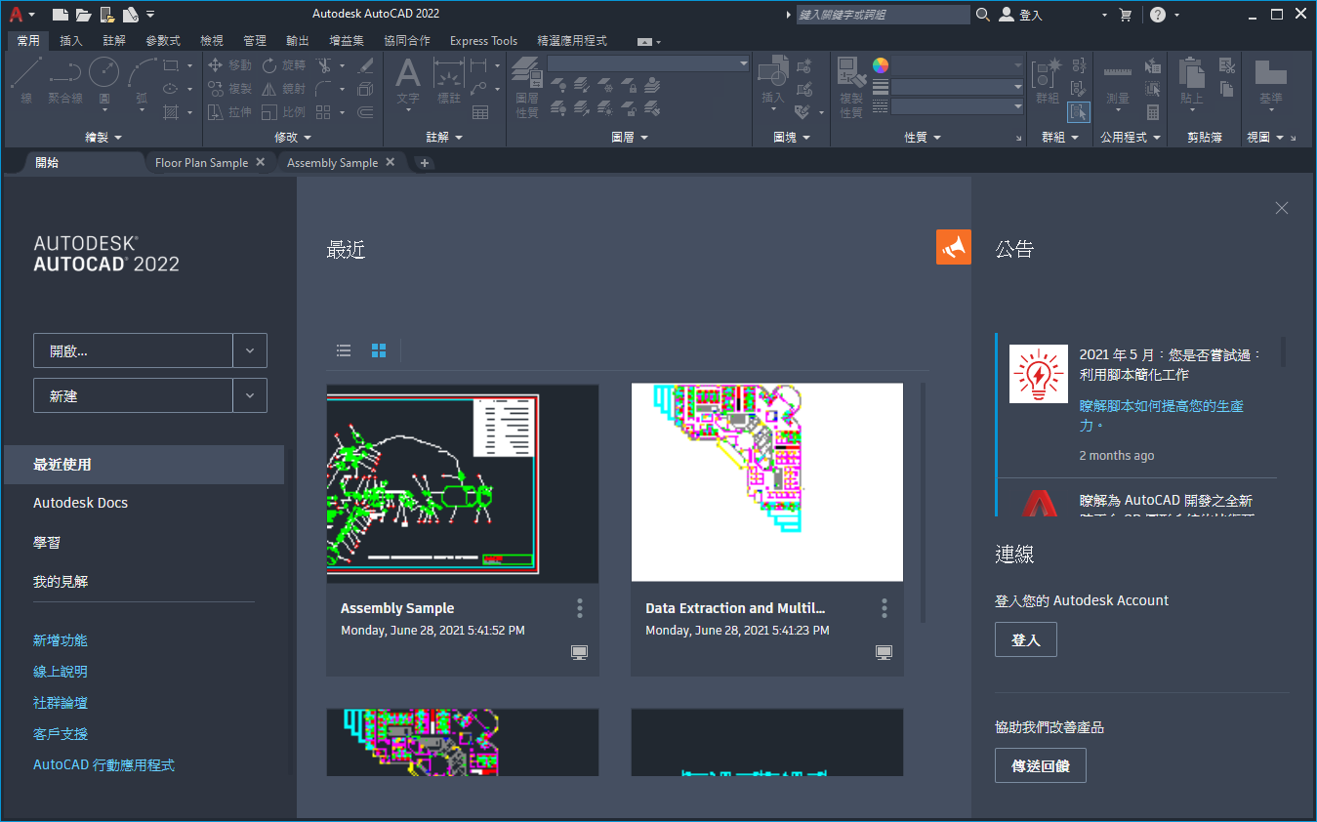This screenshot has height=822, width=1317.
Task: Pick the Polyline (聚合線) tool
Action: (x=65, y=79)
